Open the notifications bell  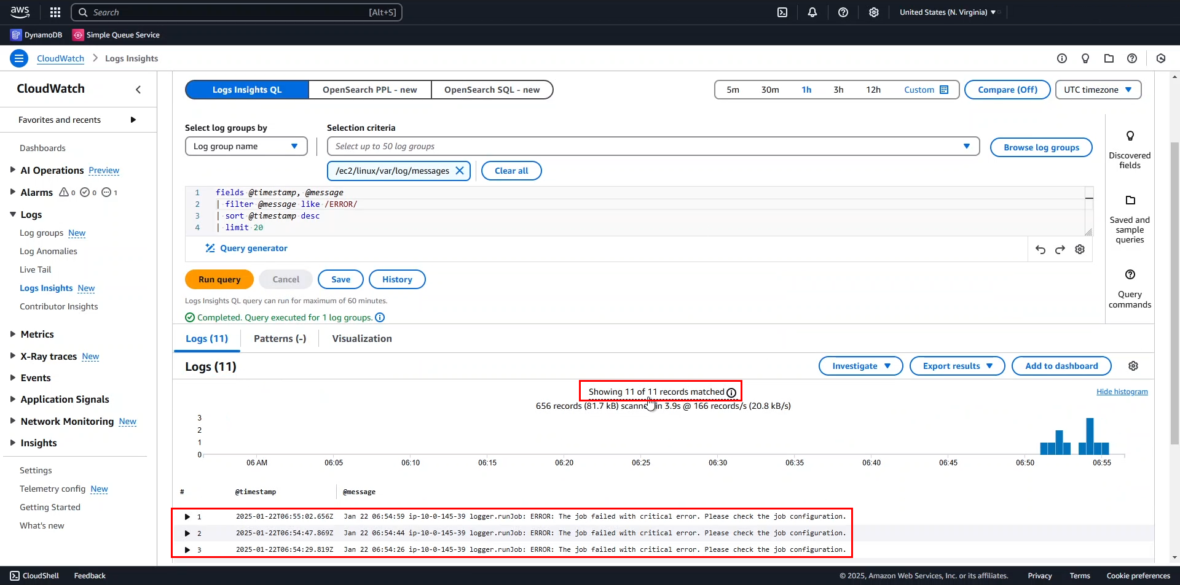812,12
